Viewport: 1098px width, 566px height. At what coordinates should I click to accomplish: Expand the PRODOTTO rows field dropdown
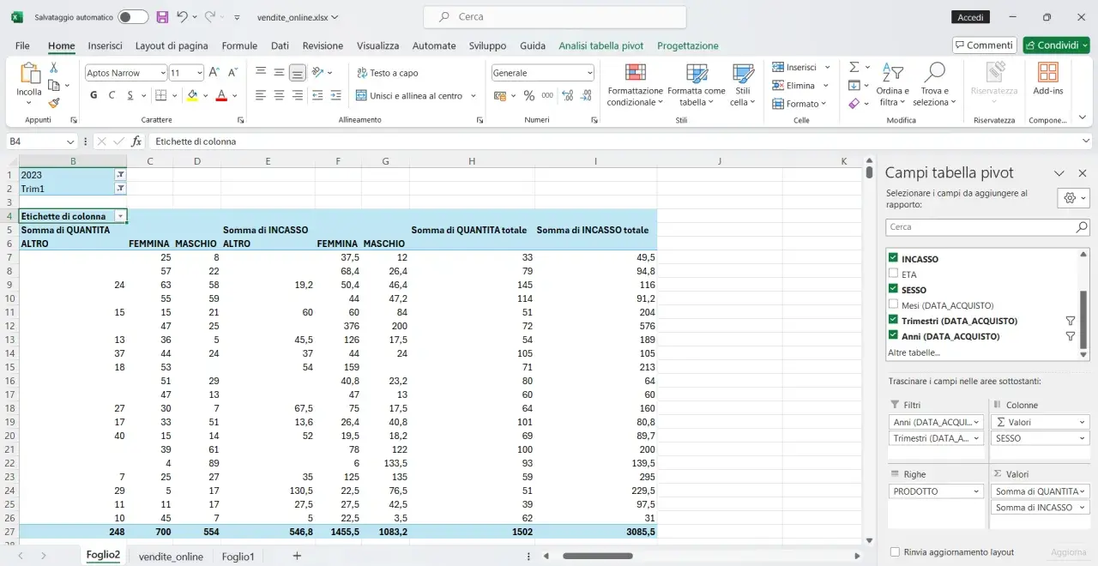coord(976,491)
